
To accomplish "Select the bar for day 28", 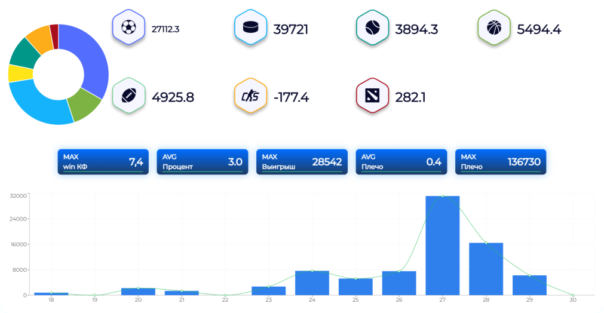I will pyautogui.click(x=486, y=269).
